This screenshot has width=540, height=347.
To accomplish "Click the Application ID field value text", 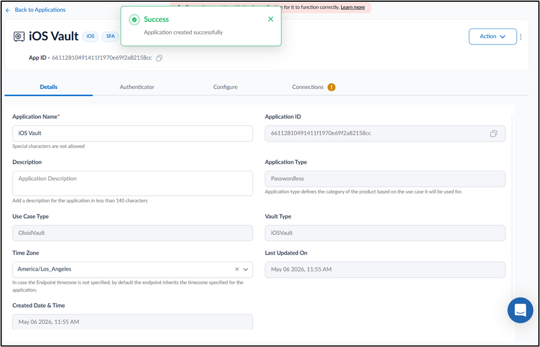I will tap(321, 133).
